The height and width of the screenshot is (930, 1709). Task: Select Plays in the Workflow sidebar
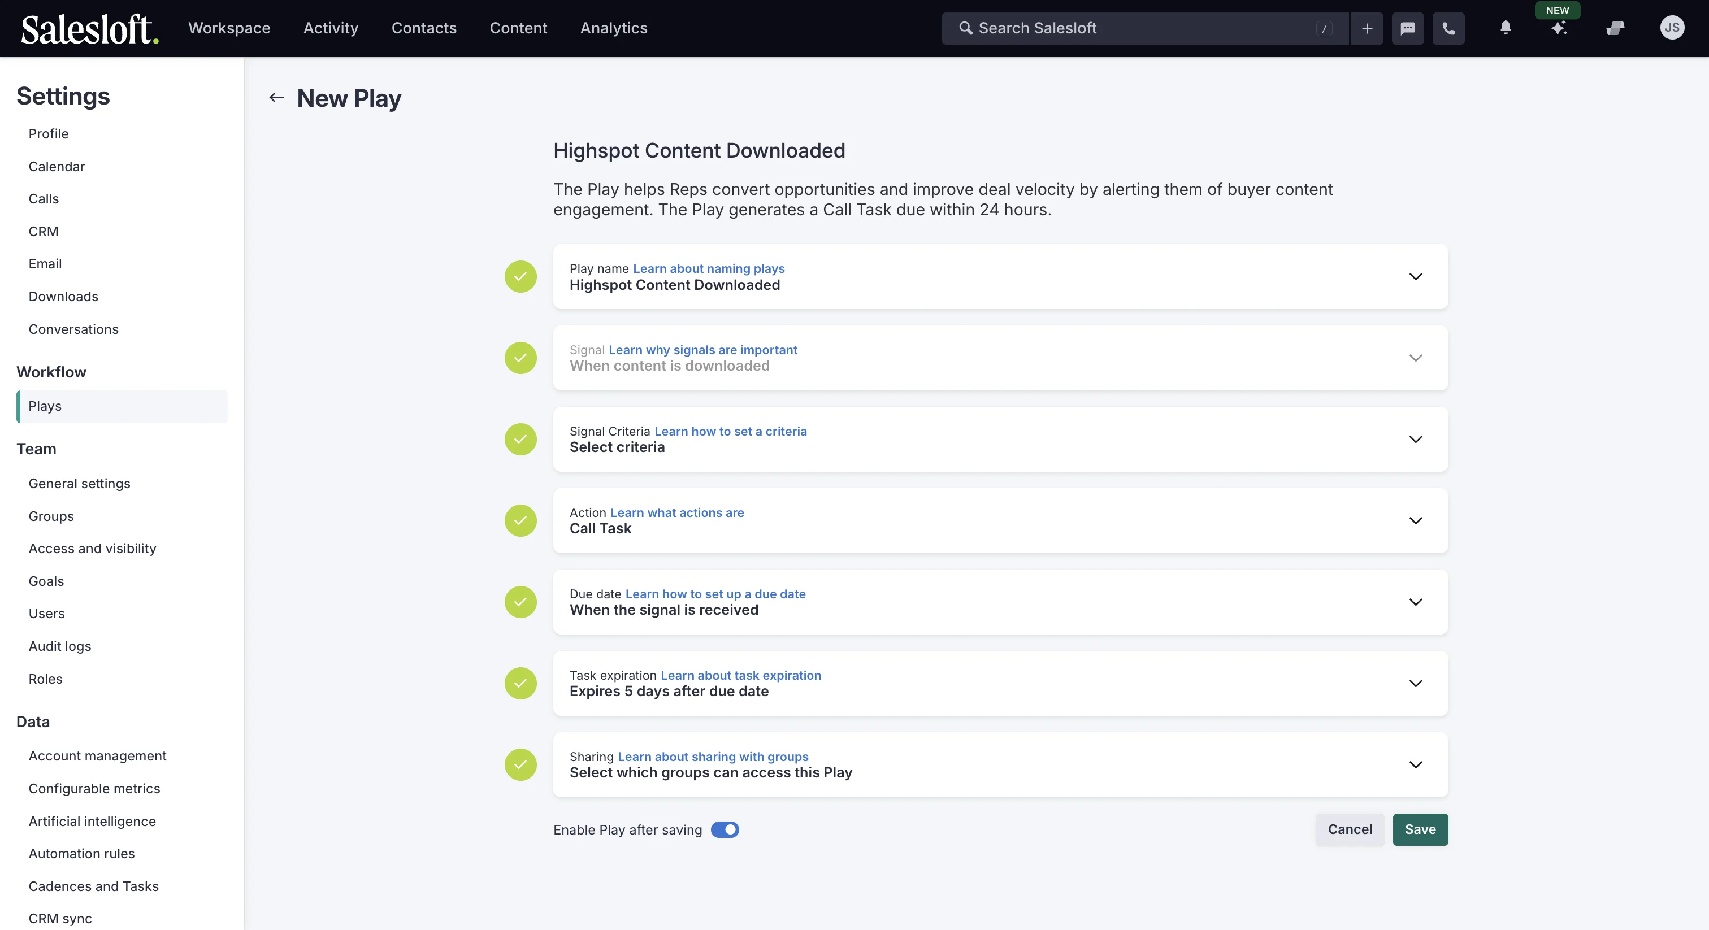[x=122, y=407]
